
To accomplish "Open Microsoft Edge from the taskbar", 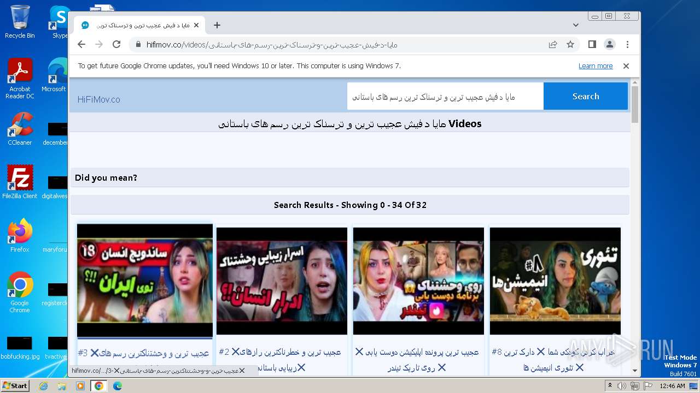I will tap(117, 386).
